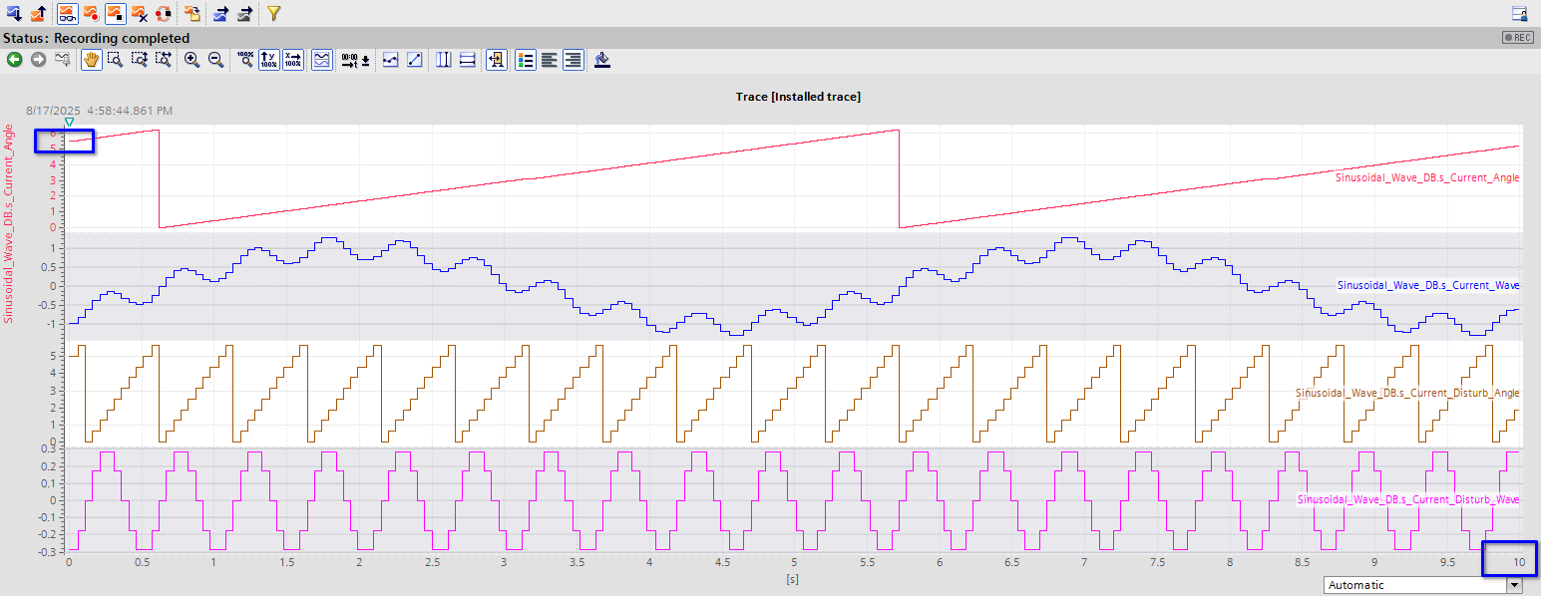The width and height of the screenshot is (1541, 596).
Task: Click the dropdown arrow next to Automatic
Action: (1515, 585)
